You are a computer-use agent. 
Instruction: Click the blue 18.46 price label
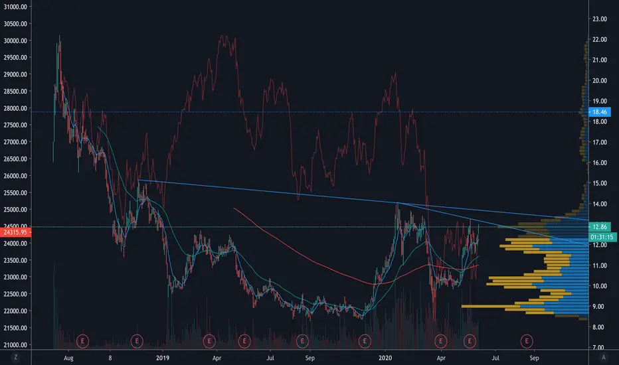click(599, 112)
